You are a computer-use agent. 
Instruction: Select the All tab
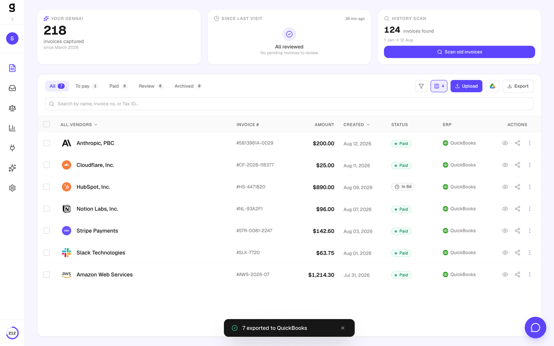tap(57, 86)
